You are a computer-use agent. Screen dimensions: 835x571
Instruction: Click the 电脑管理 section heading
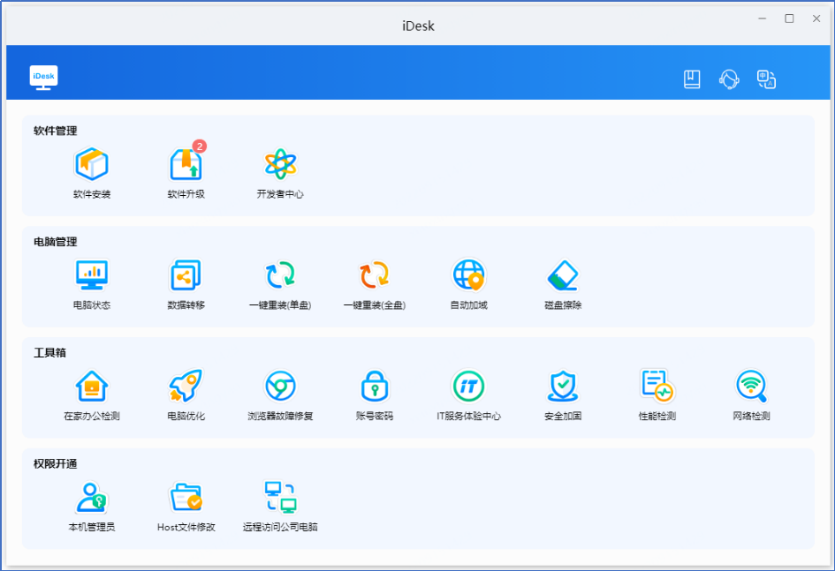point(56,242)
